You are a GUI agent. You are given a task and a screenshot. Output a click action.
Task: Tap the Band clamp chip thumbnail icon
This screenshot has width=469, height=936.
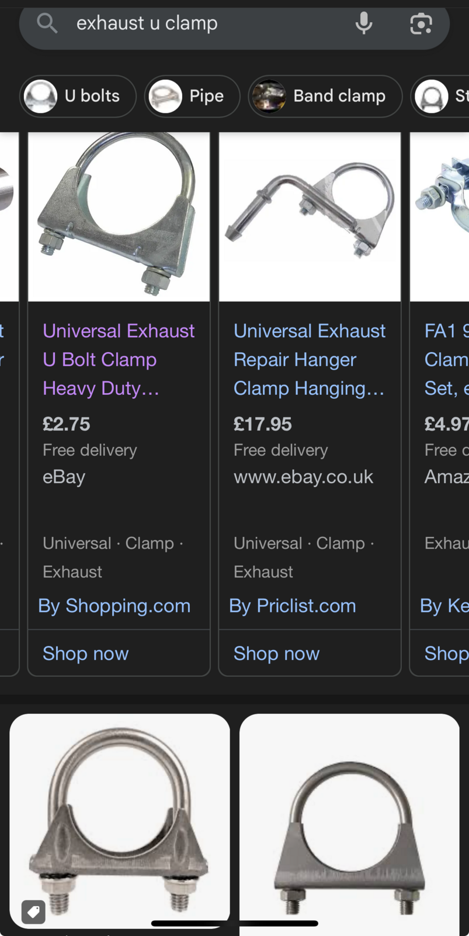pyautogui.click(x=269, y=96)
